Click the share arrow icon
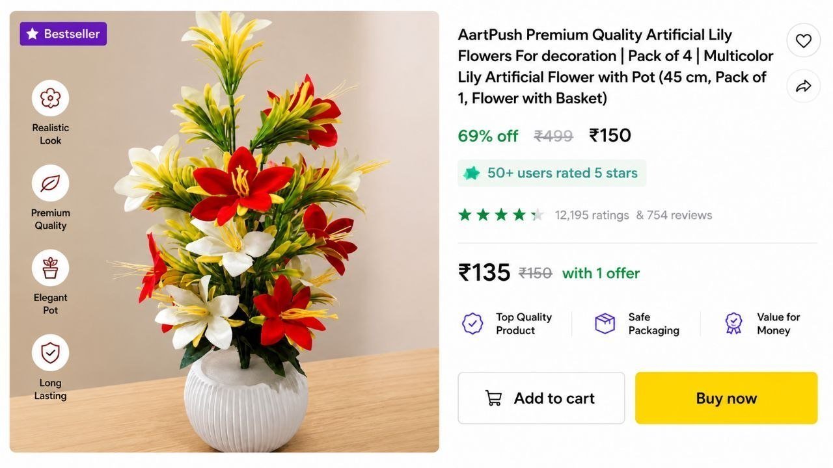Viewport: 833px width, 468px height. tap(804, 86)
